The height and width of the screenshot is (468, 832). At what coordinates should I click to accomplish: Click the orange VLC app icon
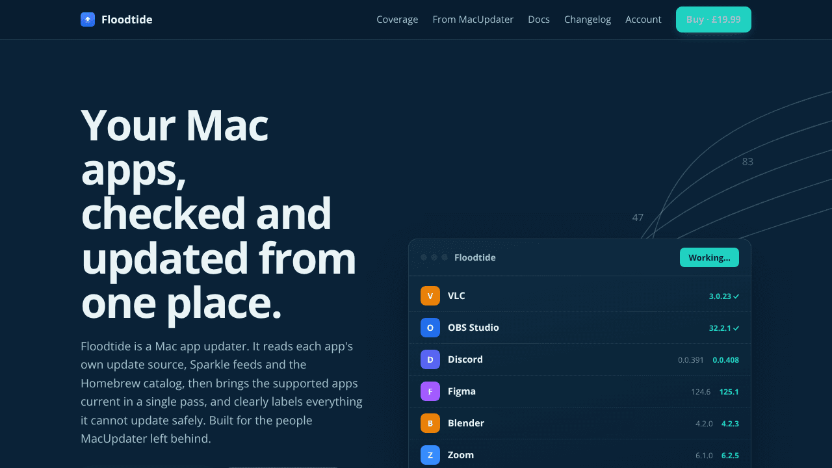[430, 296]
